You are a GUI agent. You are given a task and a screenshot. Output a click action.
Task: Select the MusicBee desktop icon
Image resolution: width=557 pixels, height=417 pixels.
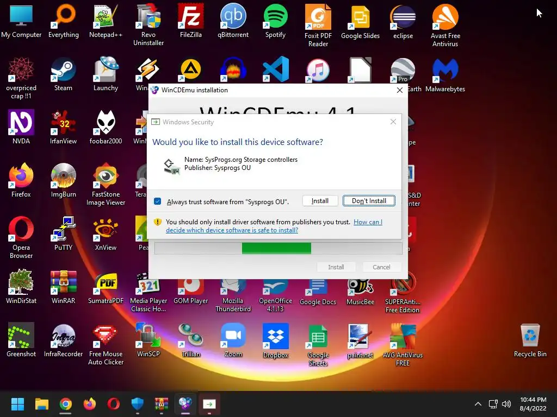coord(360,293)
